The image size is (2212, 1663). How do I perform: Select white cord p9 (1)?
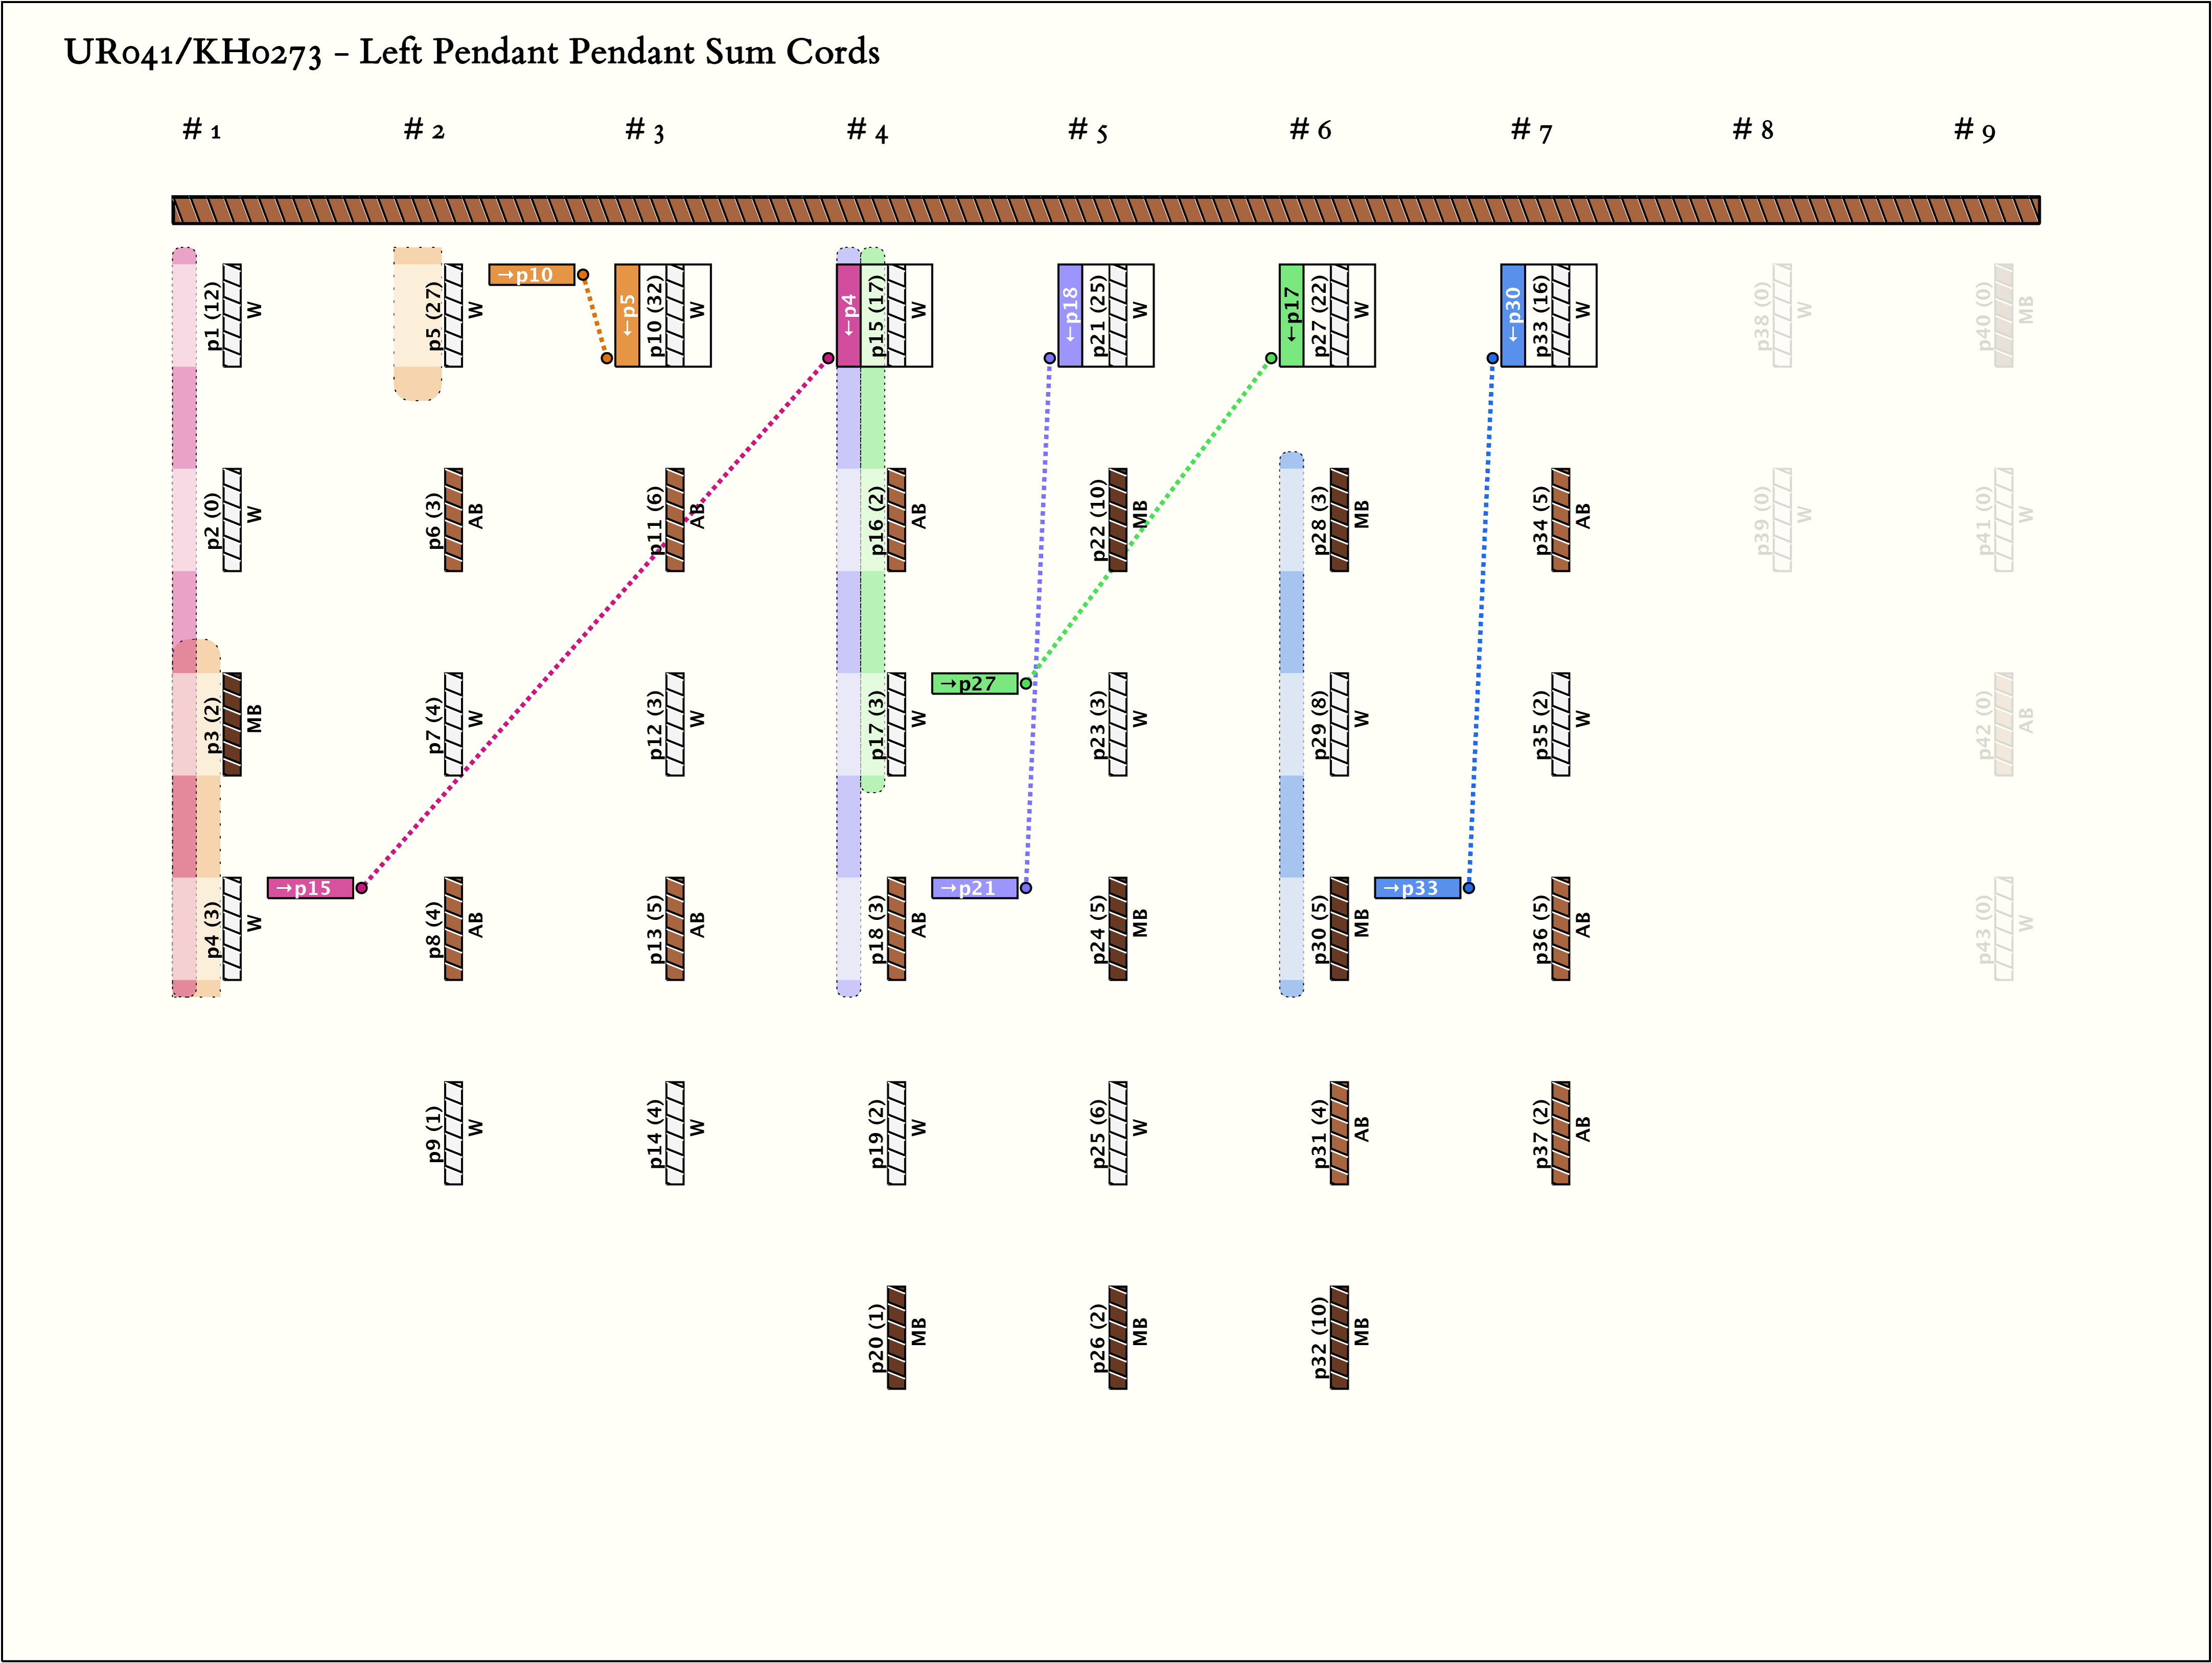pos(453,1133)
